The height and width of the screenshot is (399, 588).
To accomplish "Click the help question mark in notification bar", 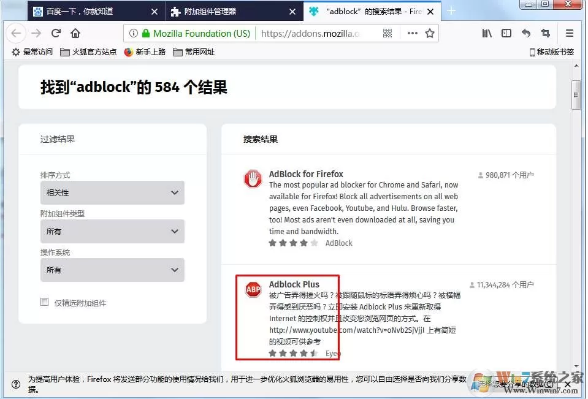I will pyautogui.click(x=16, y=384).
